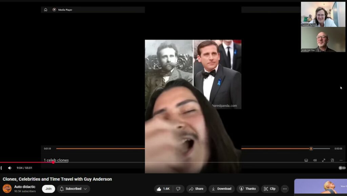Open more actions ellipsis under video
The image size is (347, 196).
click(285, 189)
